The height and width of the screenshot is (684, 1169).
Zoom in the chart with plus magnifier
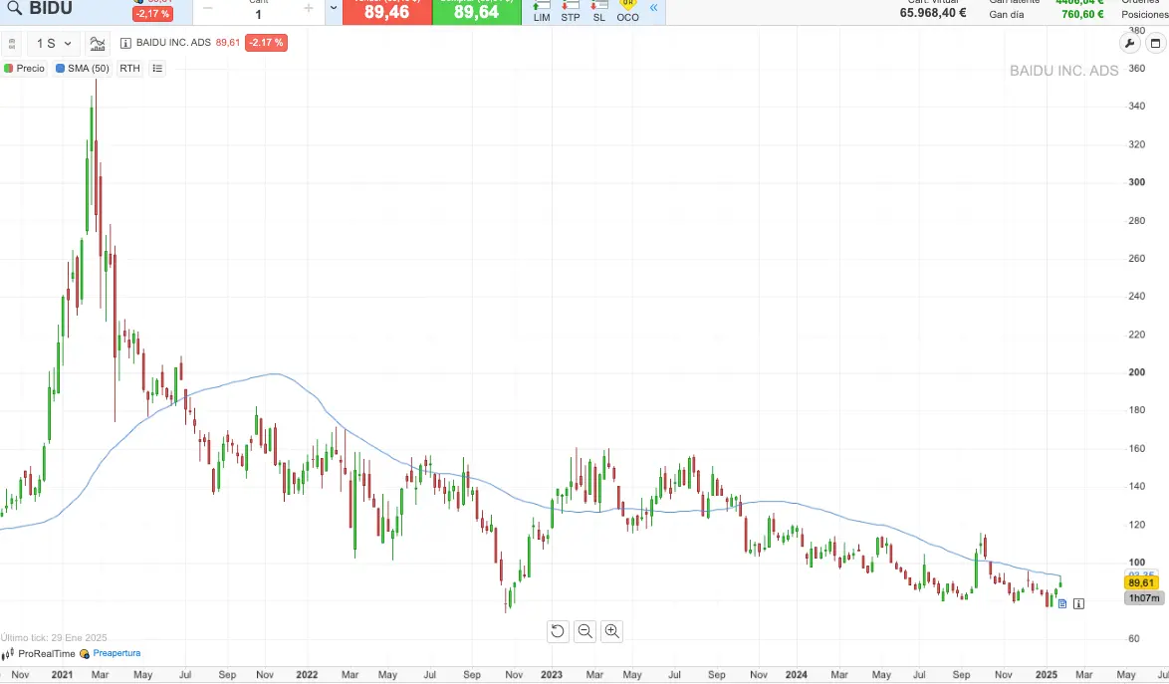(x=612, y=630)
